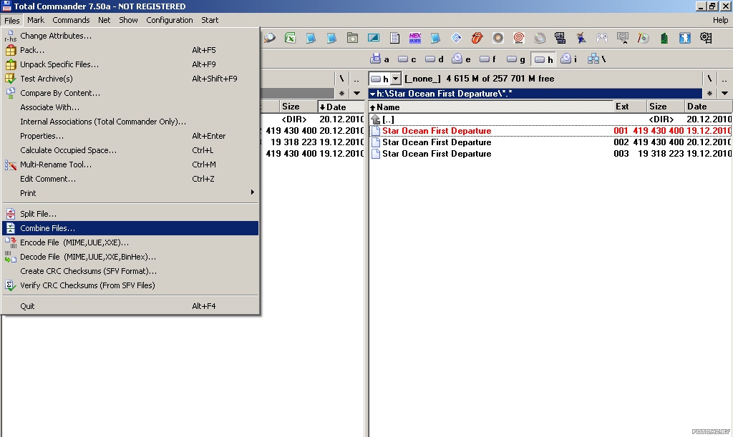
Task: Click the magnifier search toolbar icon
Action: [270, 38]
